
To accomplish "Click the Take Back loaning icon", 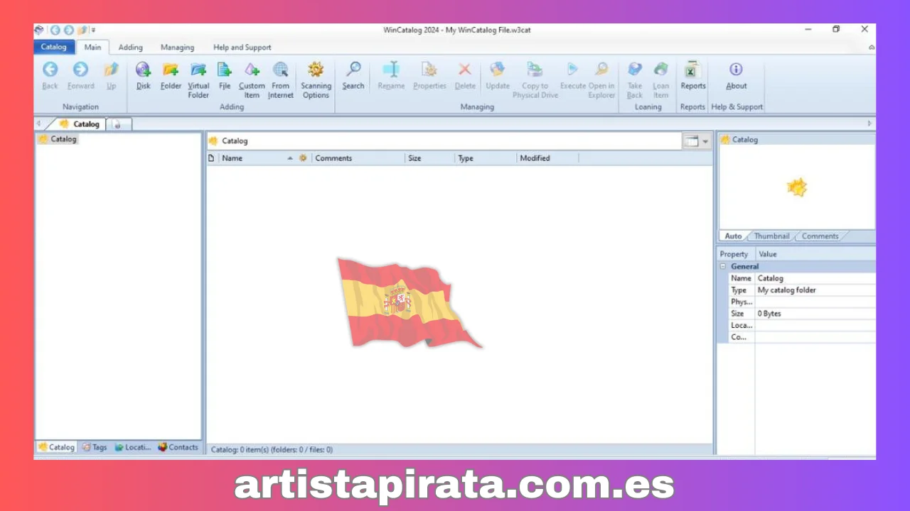I will (635, 70).
